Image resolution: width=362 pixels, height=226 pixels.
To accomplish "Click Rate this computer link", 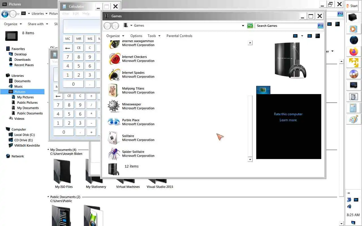I will pyautogui.click(x=288, y=114).
